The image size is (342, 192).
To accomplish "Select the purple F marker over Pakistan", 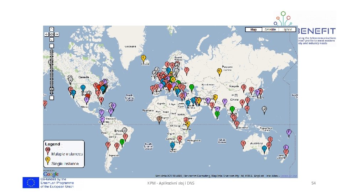I will click(x=208, y=102).
